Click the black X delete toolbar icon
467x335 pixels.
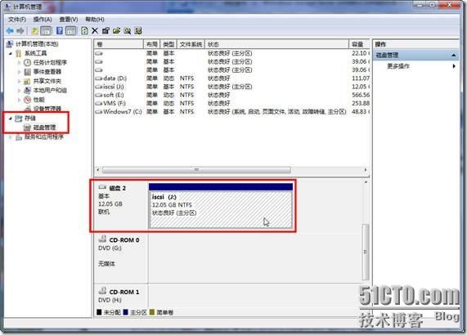tap(95, 31)
